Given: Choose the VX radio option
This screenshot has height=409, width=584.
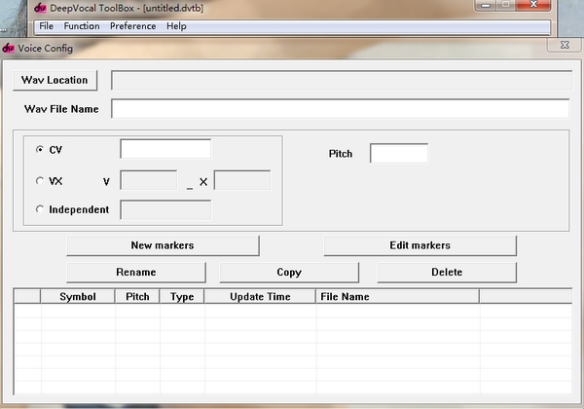Looking at the screenshot, I should [x=40, y=180].
